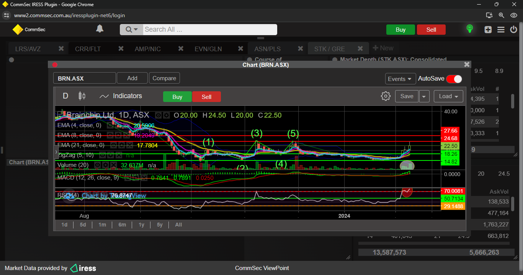Open the hamburger main menu
Image resolution: width=523 pixels, height=275 pixels.
pos(501,30)
